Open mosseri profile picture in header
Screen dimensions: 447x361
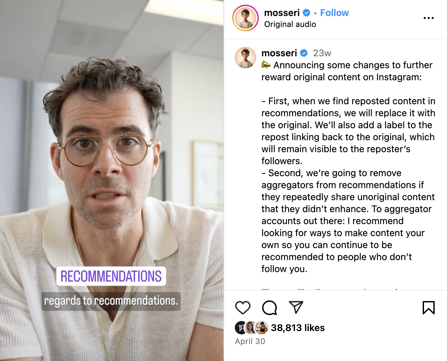pyautogui.click(x=245, y=18)
